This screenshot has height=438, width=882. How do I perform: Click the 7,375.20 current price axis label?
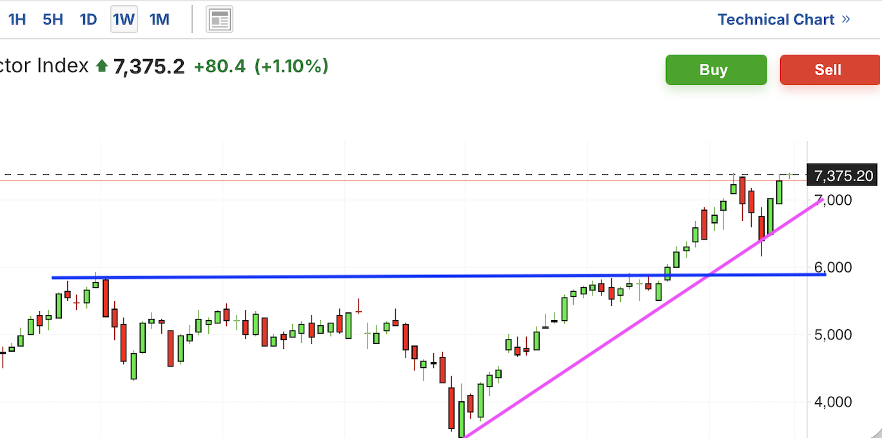click(x=843, y=176)
